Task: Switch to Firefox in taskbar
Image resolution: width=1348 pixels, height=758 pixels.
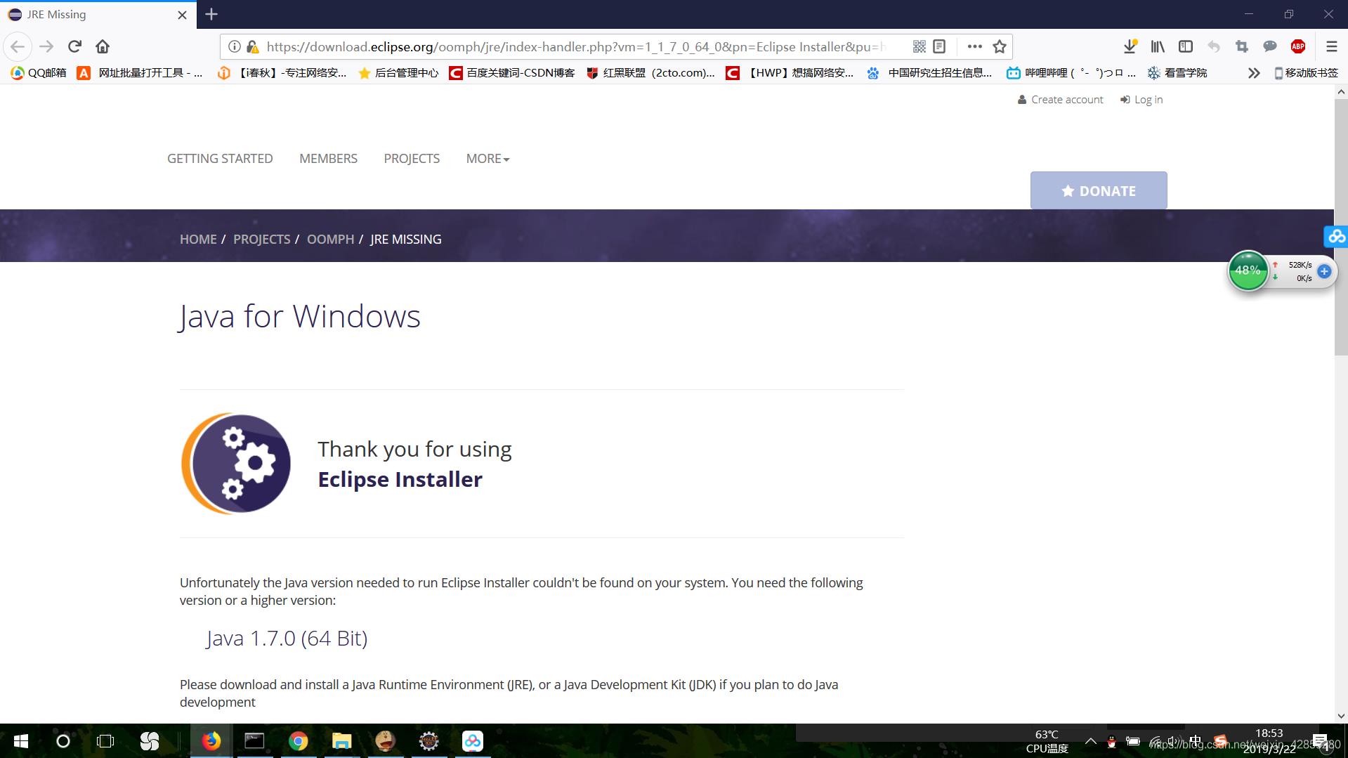Action: click(x=211, y=741)
